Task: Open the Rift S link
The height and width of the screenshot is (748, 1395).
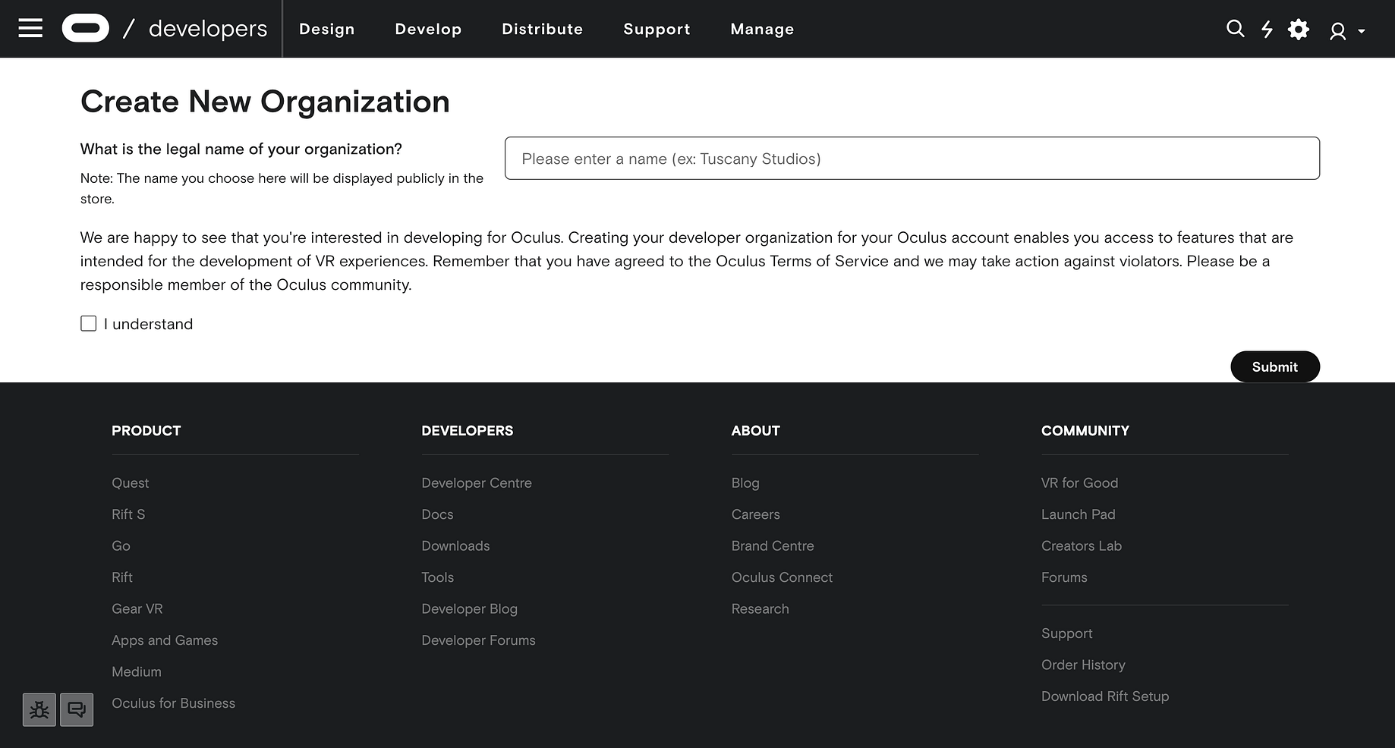Action: click(128, 514)
